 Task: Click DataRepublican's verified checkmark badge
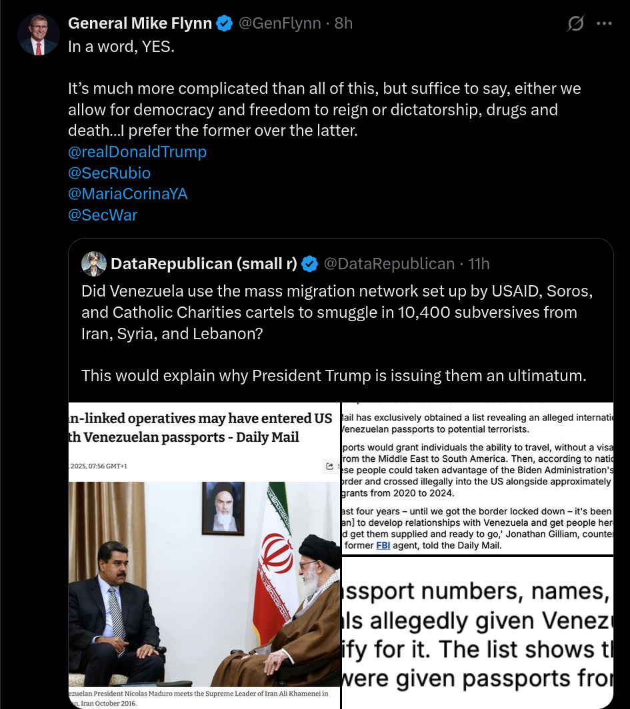pyautogui.click(x=310, y=264)
